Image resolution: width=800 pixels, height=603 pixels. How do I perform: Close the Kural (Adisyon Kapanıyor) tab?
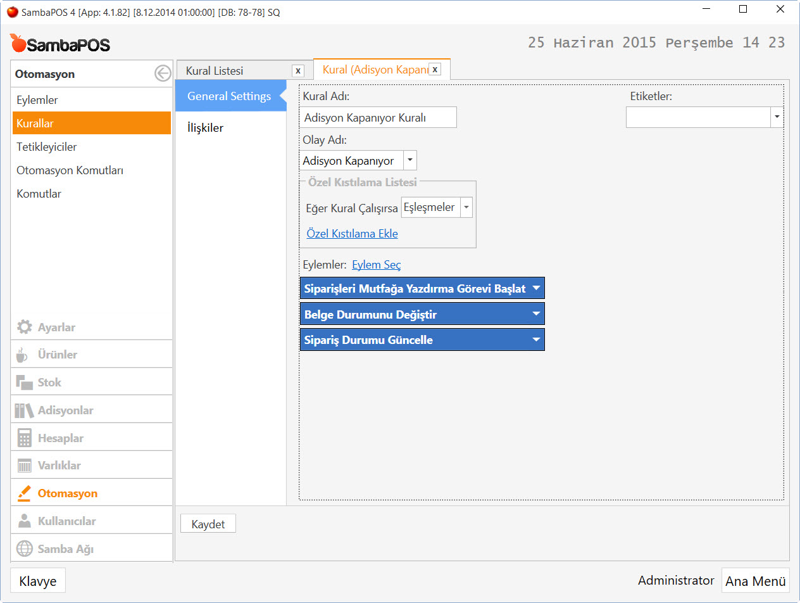tap(435, 70)
